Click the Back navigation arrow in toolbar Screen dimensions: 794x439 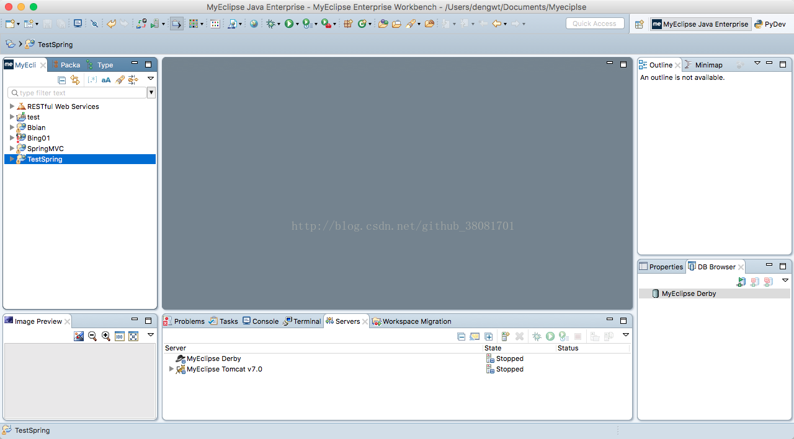point(496,24)
